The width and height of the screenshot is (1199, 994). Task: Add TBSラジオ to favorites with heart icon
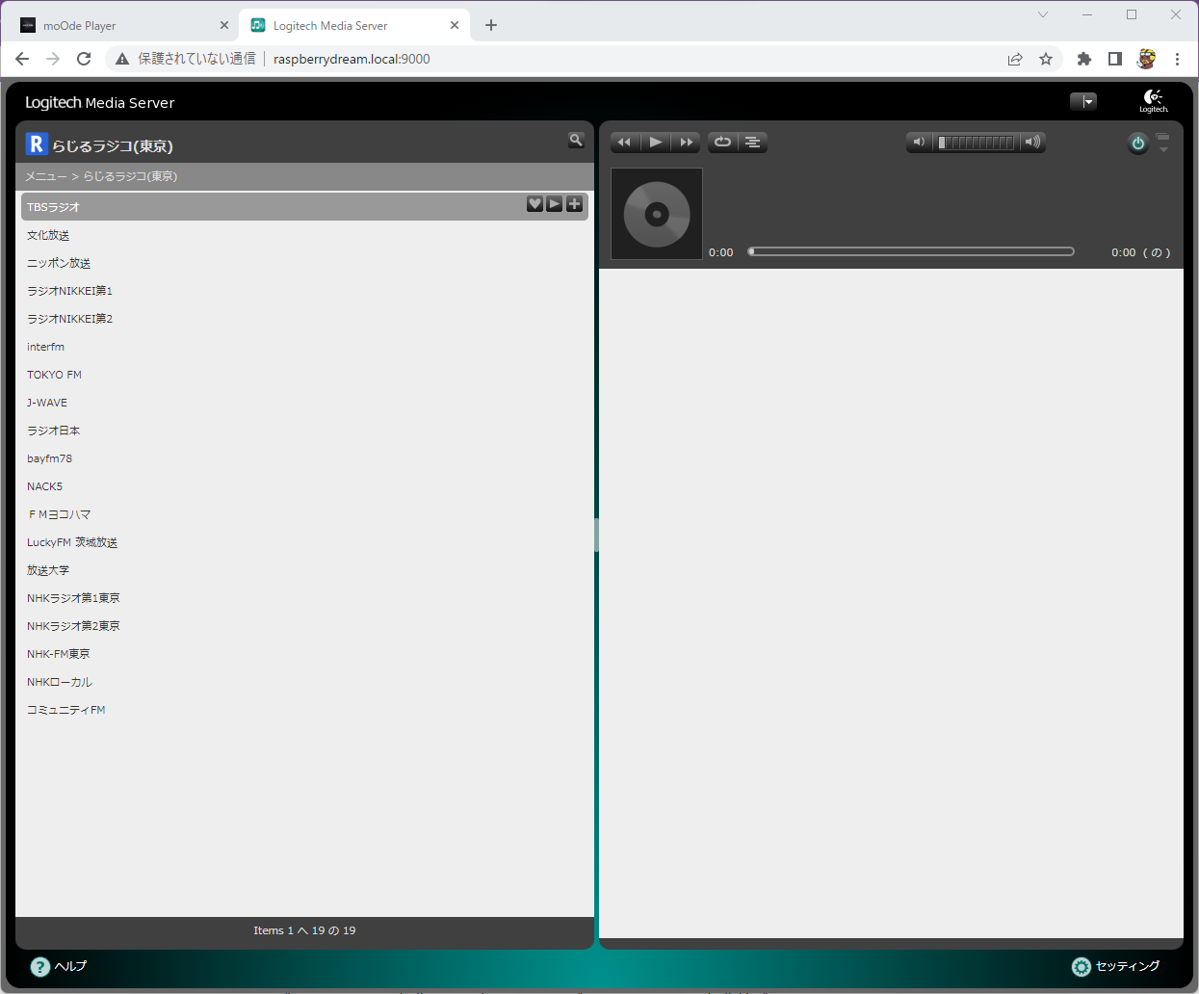click(x=535, y=203)
